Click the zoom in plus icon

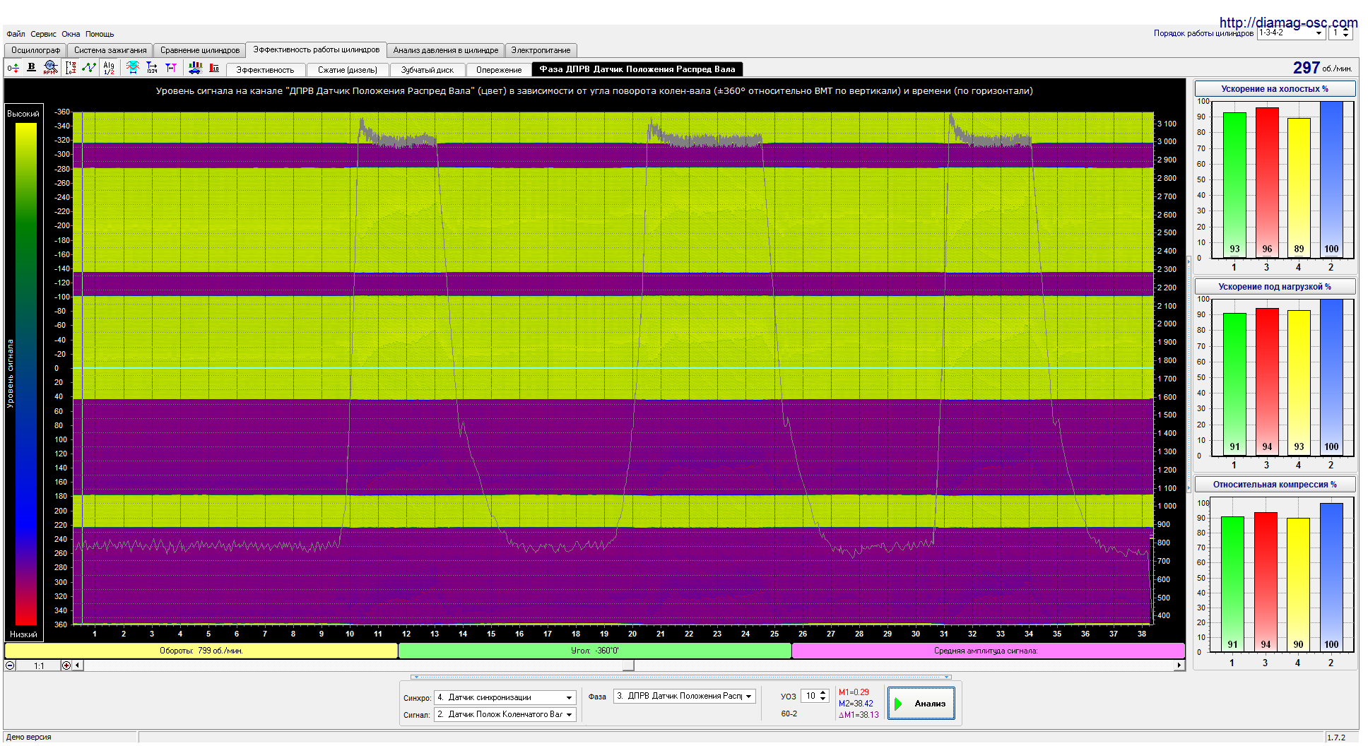coord(66,665)
